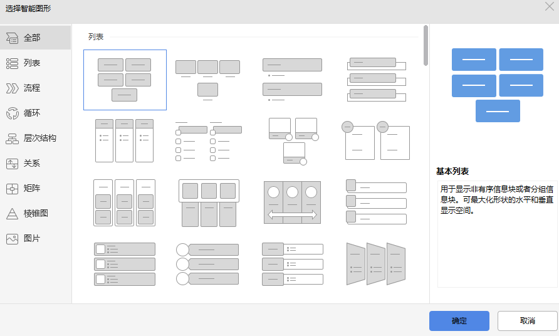Click the 循环 cycle icon
This screenshot has height=336, width=559.
[12, 113]
